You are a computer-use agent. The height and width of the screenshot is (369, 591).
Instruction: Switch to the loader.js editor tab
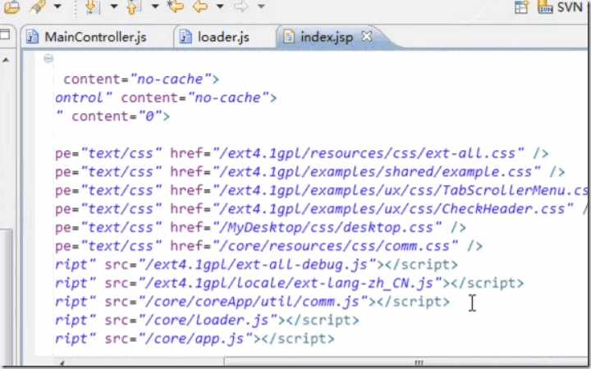[215, 37]
